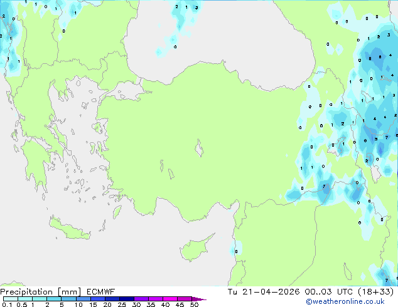Select the 2–5 mm legend color swatch
Screen dimensions: 398x307
pyautogui.click(x=54, y=299)
